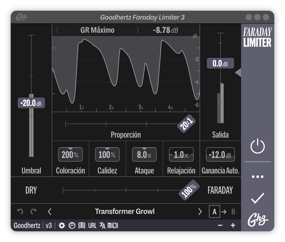
Task: Open the settings gear in the bottom bar
Action: click(62, 225)
